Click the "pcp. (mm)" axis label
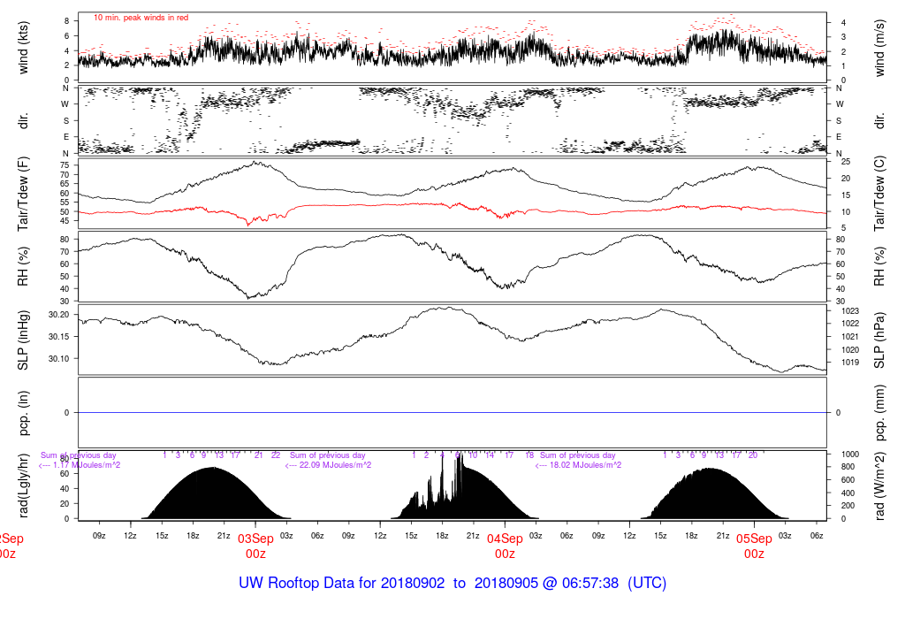Viewport: 905px width, 619px height. tap(879, 413)
